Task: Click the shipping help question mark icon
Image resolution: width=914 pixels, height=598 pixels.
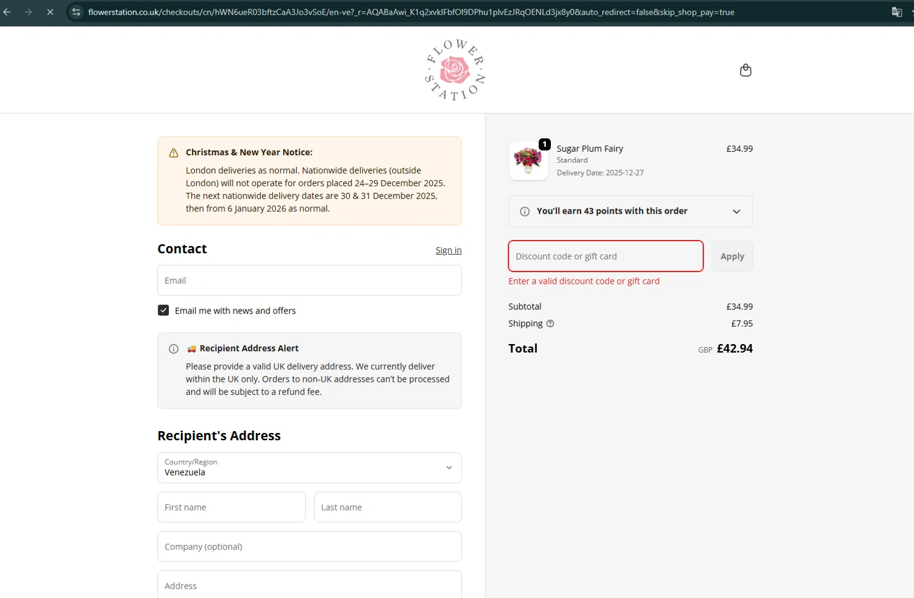Action: click(550, 323)
